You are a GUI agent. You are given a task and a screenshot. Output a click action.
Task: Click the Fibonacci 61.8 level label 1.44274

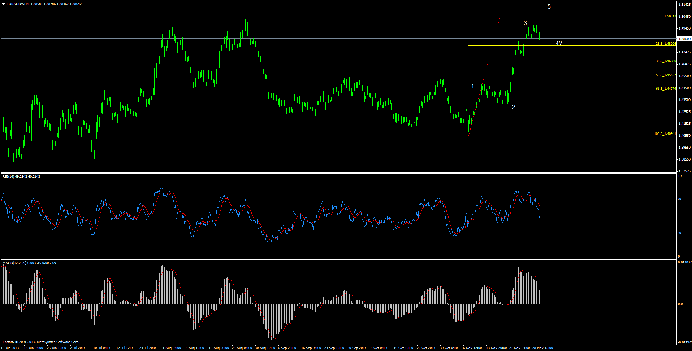click(x=666, y=89)
